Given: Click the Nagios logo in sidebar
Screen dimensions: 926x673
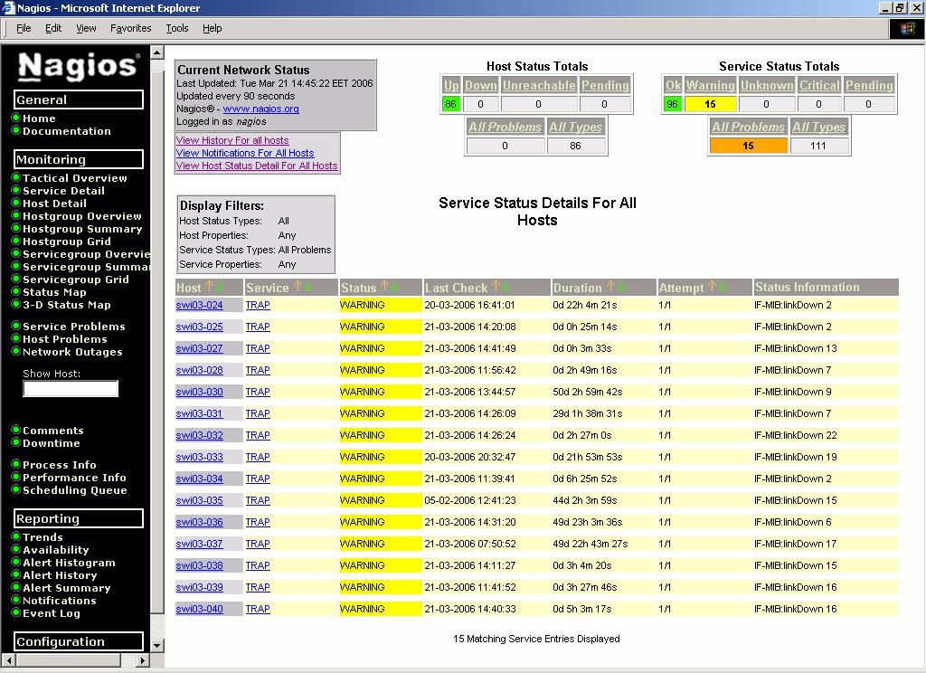Looking at the screenshot, I should [78, 66].
